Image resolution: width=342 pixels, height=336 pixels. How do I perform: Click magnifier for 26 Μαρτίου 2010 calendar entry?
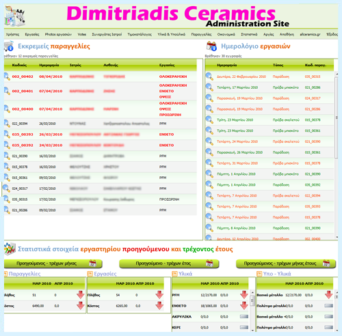pos(209,152)
